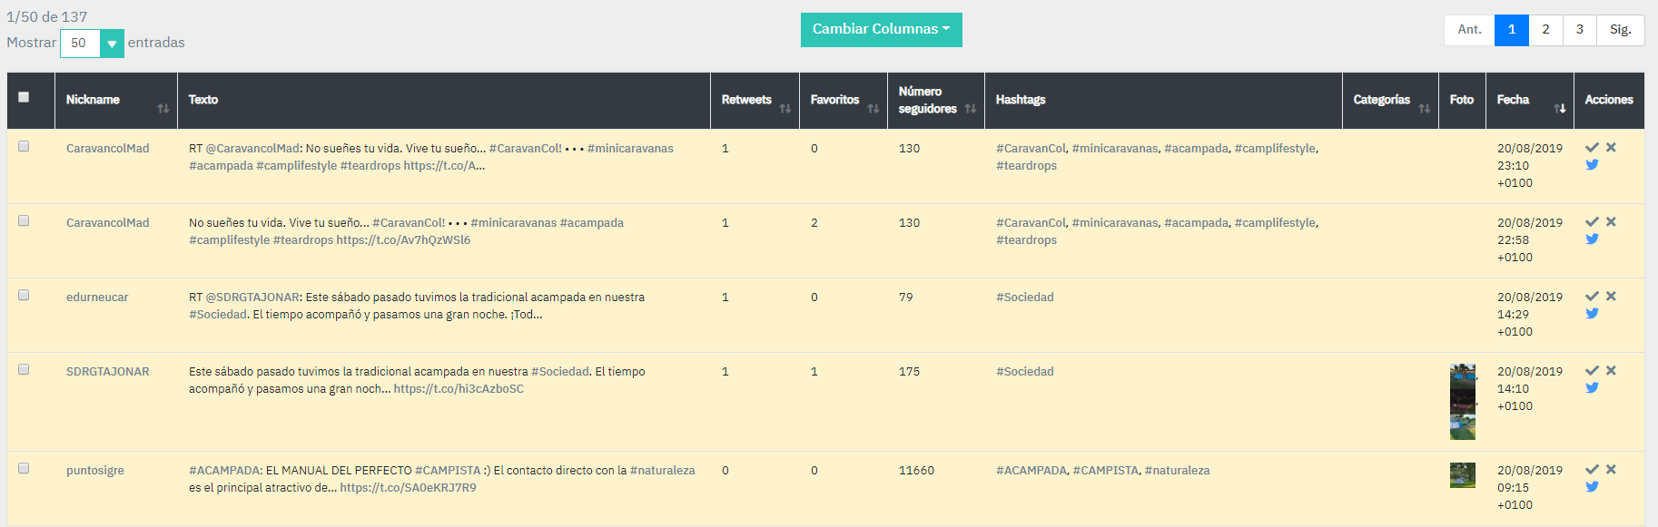The image size is (1658, 527).
Task: Sort table by Favoritos column arrows
Action: (873, 108)
